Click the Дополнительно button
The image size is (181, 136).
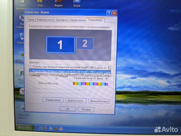point(99,101)
